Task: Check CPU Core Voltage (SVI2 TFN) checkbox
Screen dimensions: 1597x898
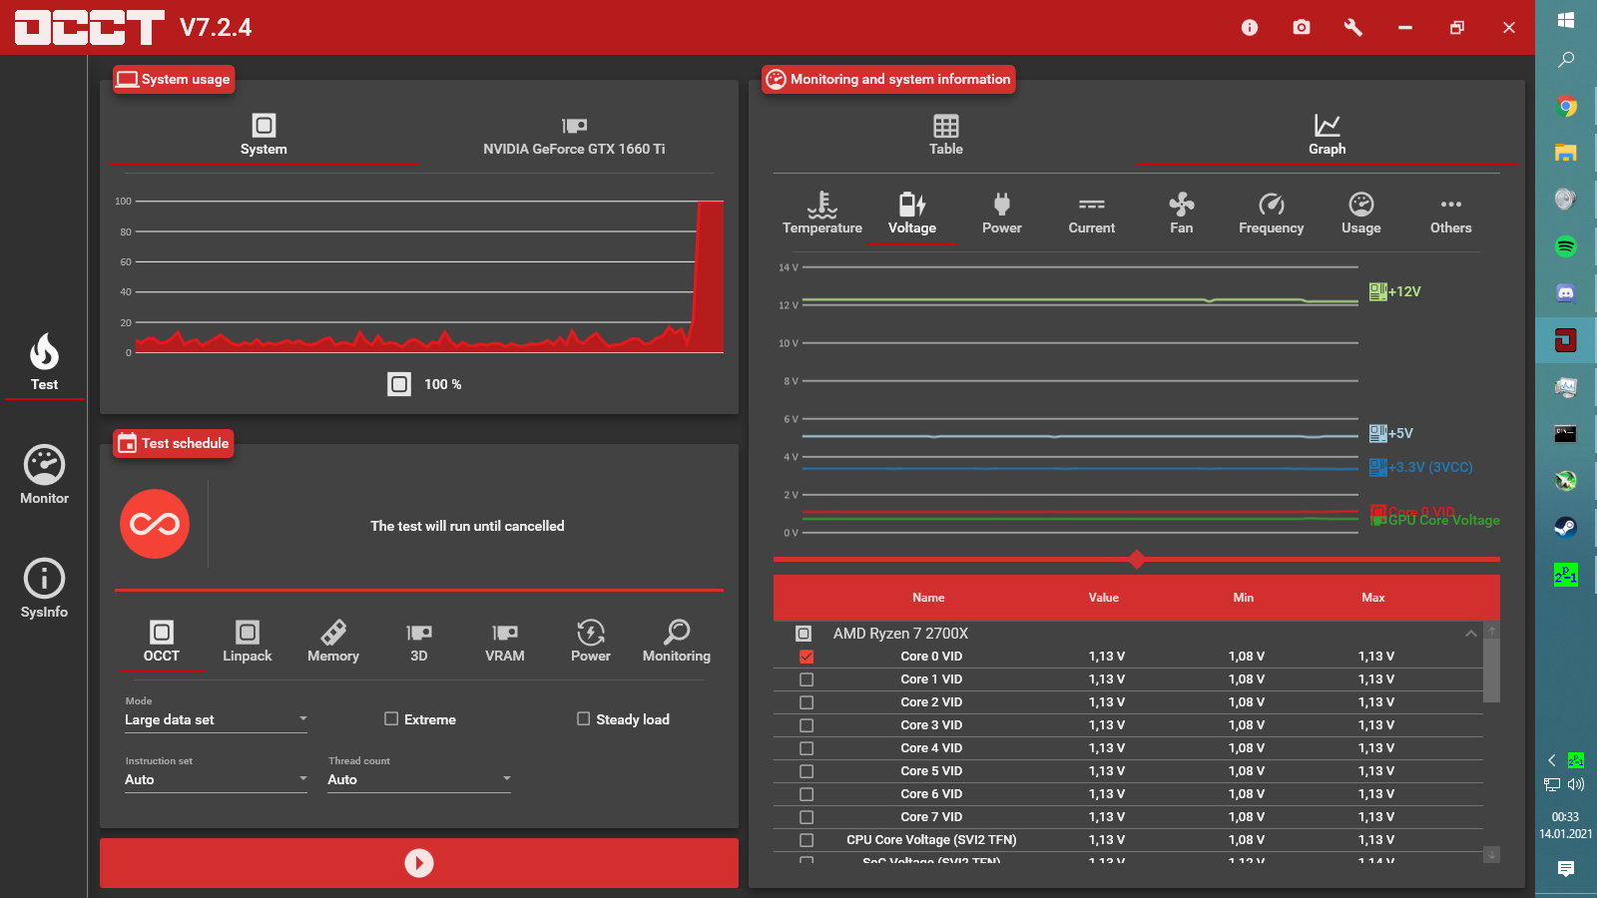Action: click(x=806, y=840)
